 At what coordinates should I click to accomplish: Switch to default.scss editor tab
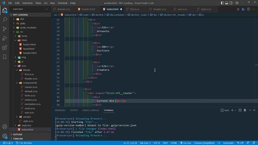pyautogui.click(x=63, y=9)
